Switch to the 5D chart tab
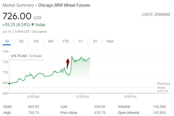This screenshot has height=116, width=174. coord(21,41)
